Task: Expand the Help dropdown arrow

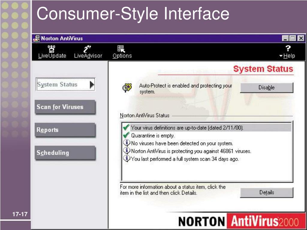Action: [281, 56]
